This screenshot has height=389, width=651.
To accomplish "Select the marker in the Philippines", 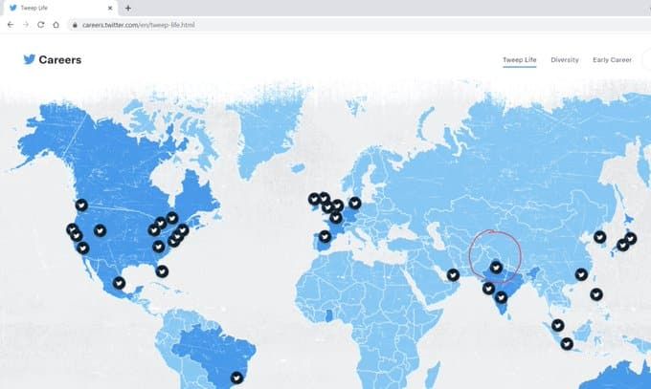I will click(x=596, y=293).
